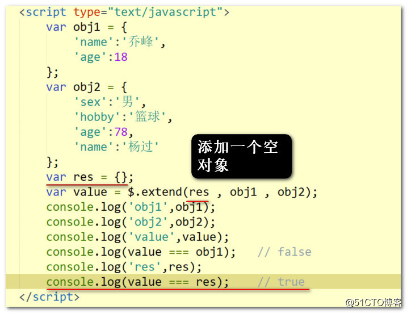The image size is (407, 313).
Task: Click console.log('obj1',obj1) line
Action: 131,207
